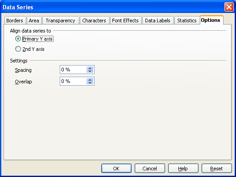The width and height of the screenshot is (236, 177).
Task: Show the Statistics tab
Action: 187,21
